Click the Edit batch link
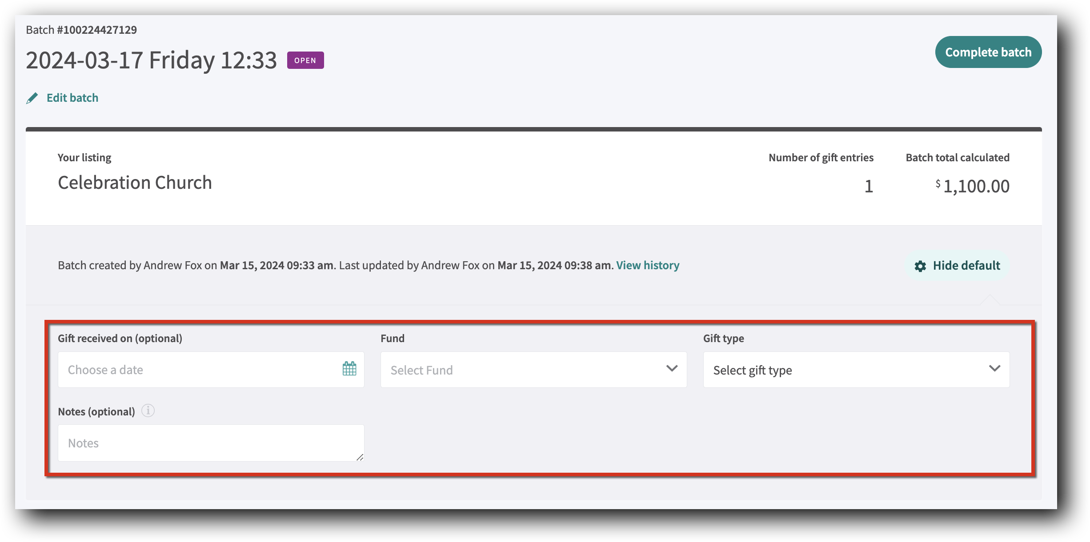1090x542 pixels. [x=72, y=98]
